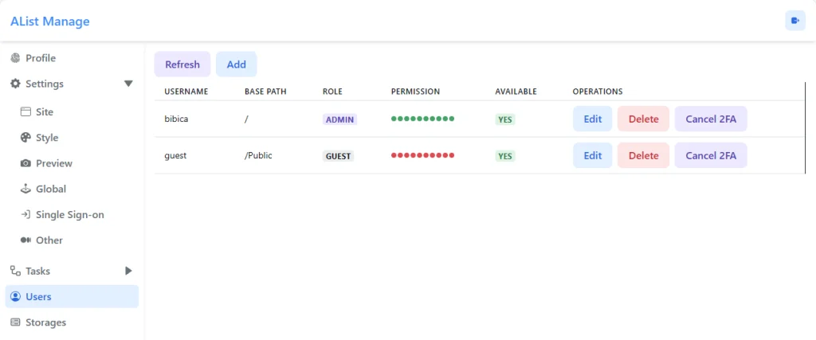Edit the bibica admin user
This screenshot has width=816, height=340.
pyautogui.click(x=592, y=119)
